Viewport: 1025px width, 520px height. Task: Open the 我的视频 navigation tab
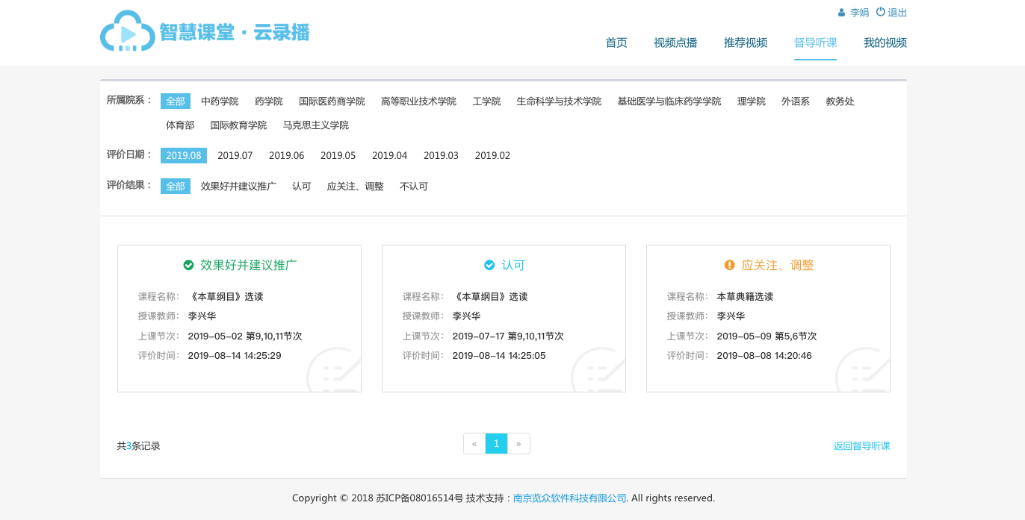coord(885,43)
